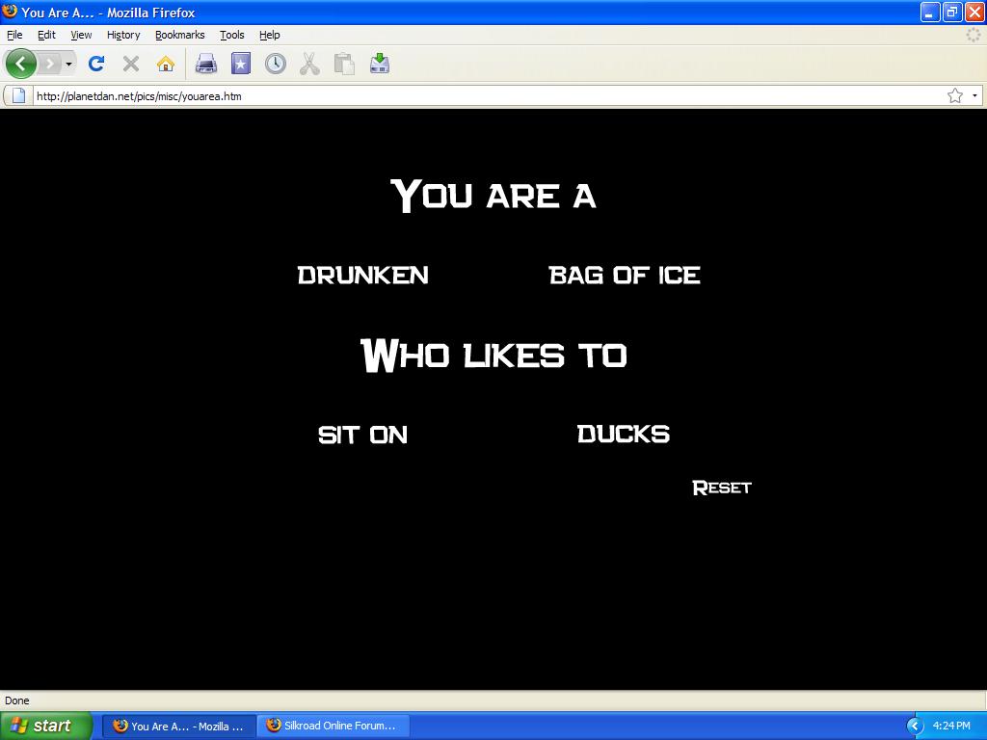
Task: Click the page icon beside the URL
Action: pyautogui.click(x=17, y=95)
